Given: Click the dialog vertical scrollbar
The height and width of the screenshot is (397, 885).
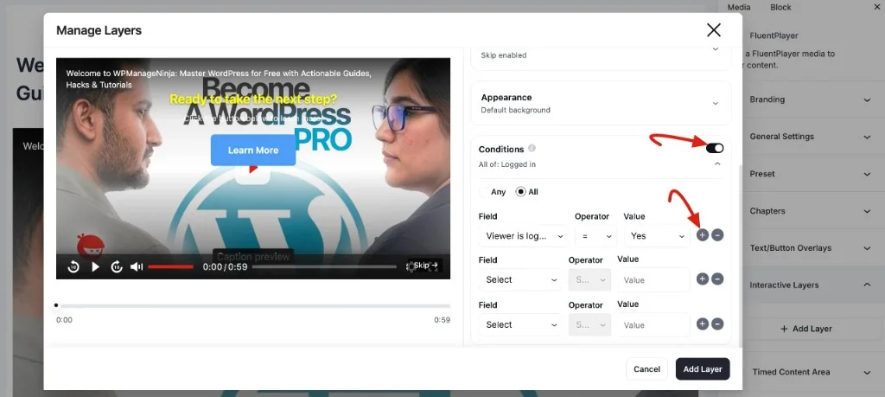Looking at the screenshot, I should [x=740, y=256].
